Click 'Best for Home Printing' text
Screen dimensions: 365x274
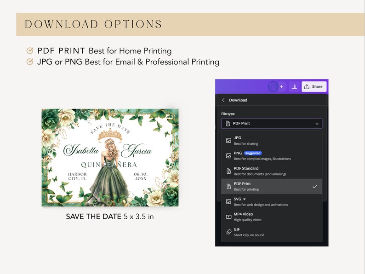click(130, 51)
